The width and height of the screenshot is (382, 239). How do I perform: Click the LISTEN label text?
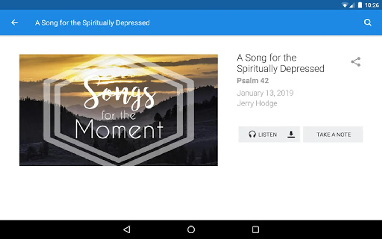(x=268, y=135)
